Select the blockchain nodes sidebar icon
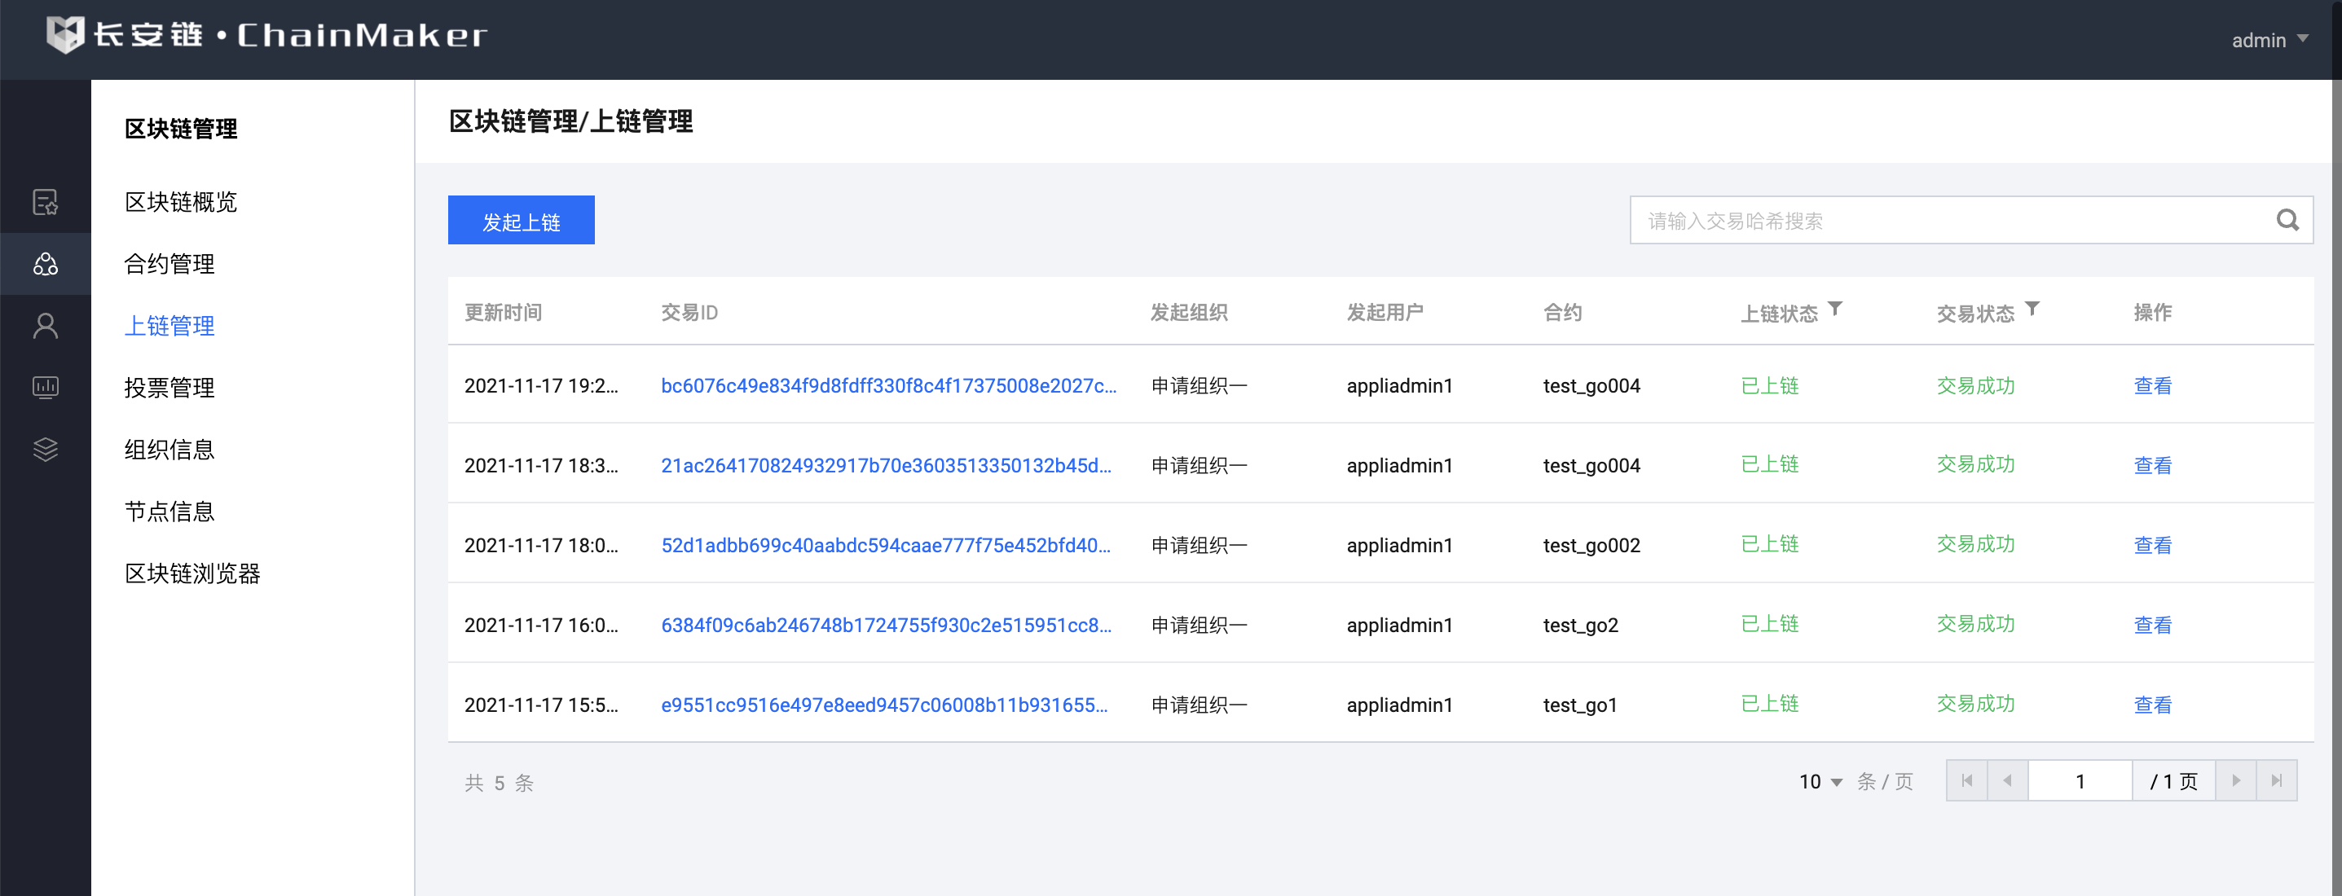 click(x=46, y=264)
